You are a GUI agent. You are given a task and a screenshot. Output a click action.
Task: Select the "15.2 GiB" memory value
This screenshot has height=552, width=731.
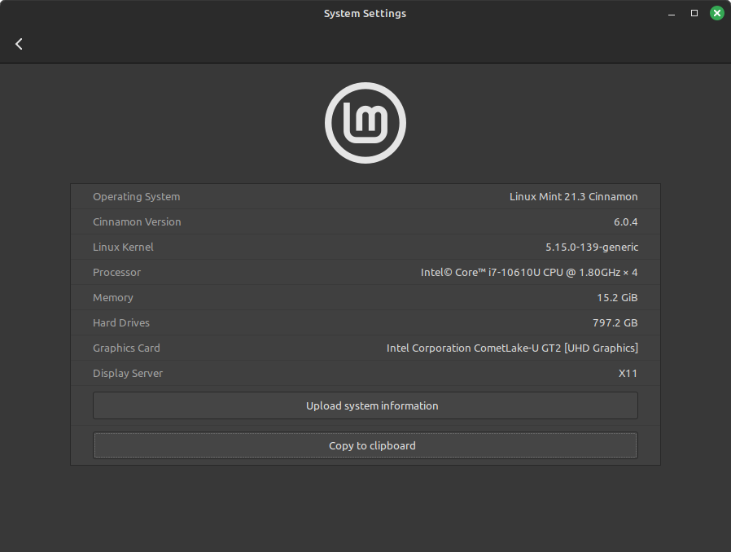617,297
